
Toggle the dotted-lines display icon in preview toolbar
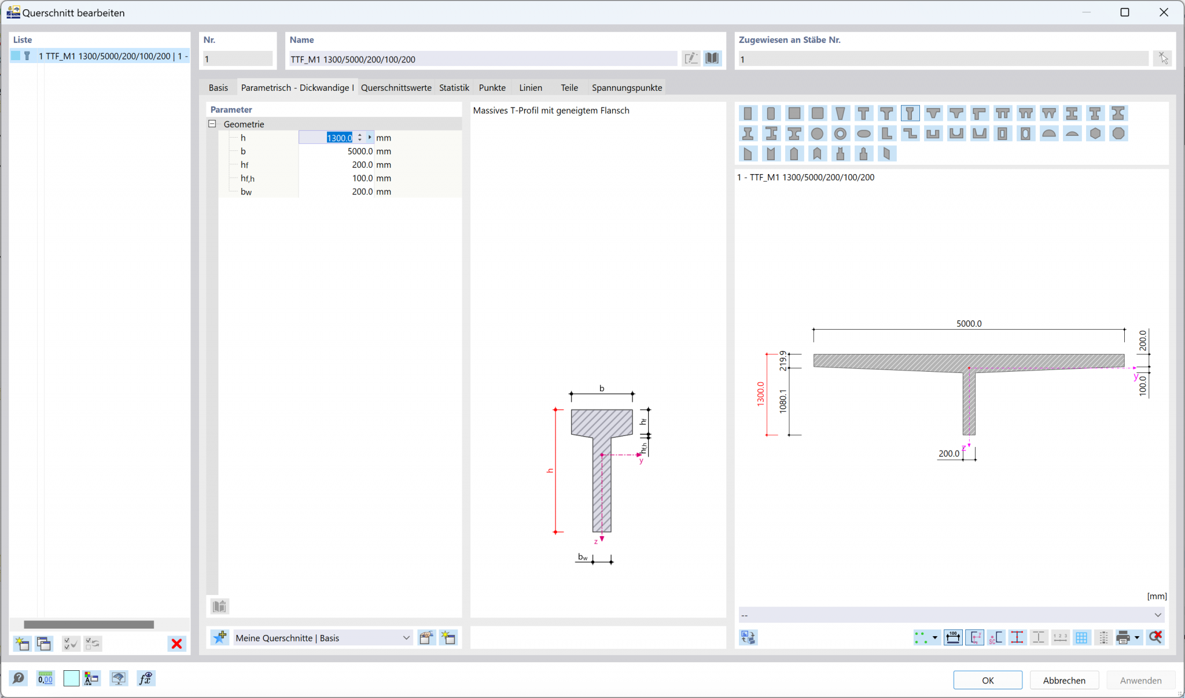(x=1103, y=637)
